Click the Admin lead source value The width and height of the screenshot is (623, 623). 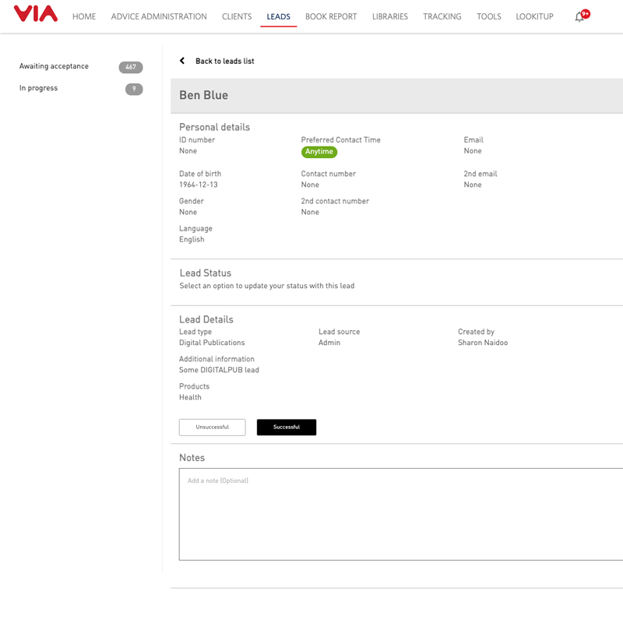(x=329, y=343)
